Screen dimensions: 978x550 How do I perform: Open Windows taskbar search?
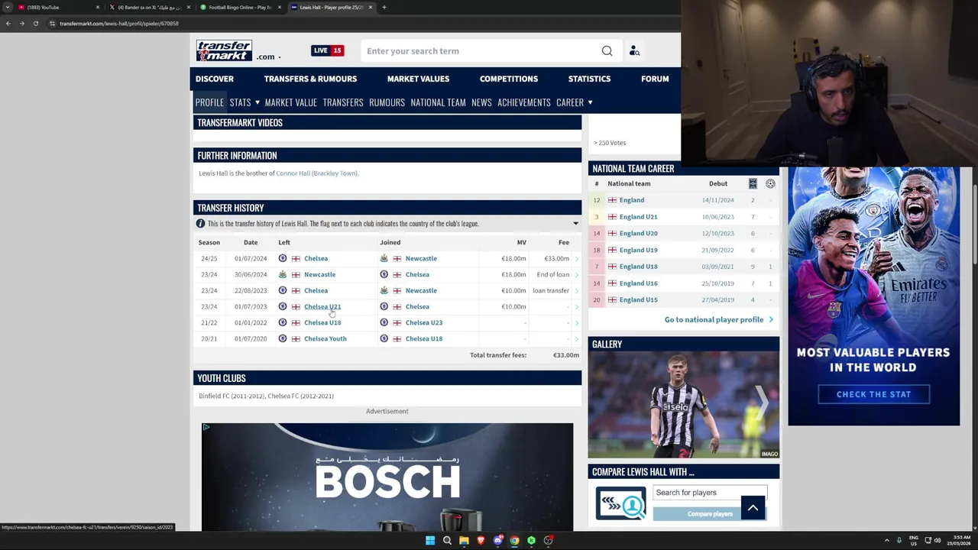pyautogui.click(x=447, y=541)
